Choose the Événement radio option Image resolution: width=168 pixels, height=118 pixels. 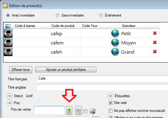(101, 15)
